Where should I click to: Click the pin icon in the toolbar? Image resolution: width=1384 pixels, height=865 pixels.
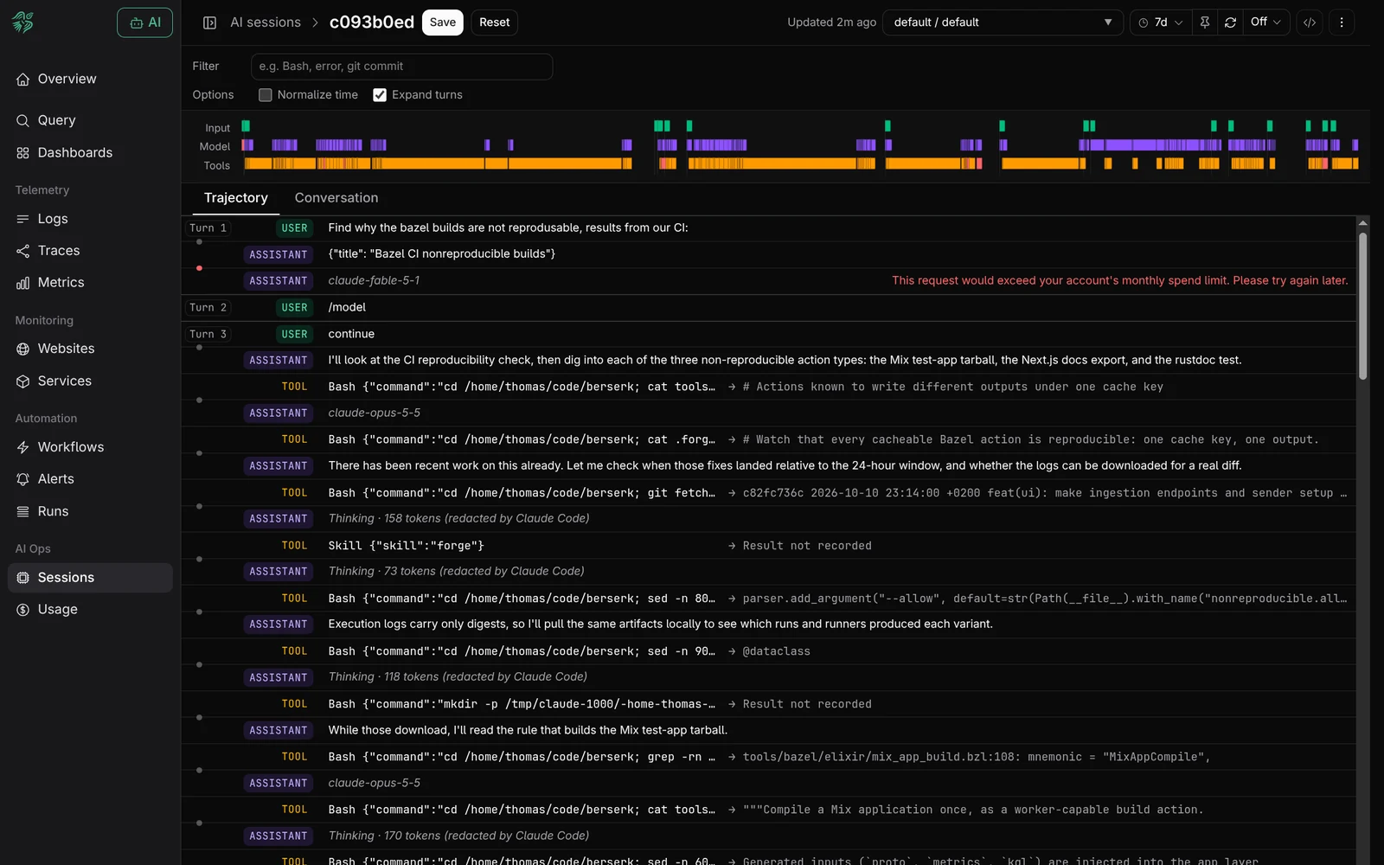(x=1205, y=22)
